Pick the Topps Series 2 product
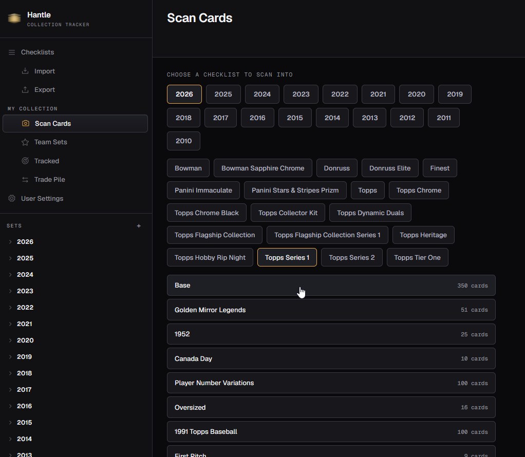 click(351, 257)
